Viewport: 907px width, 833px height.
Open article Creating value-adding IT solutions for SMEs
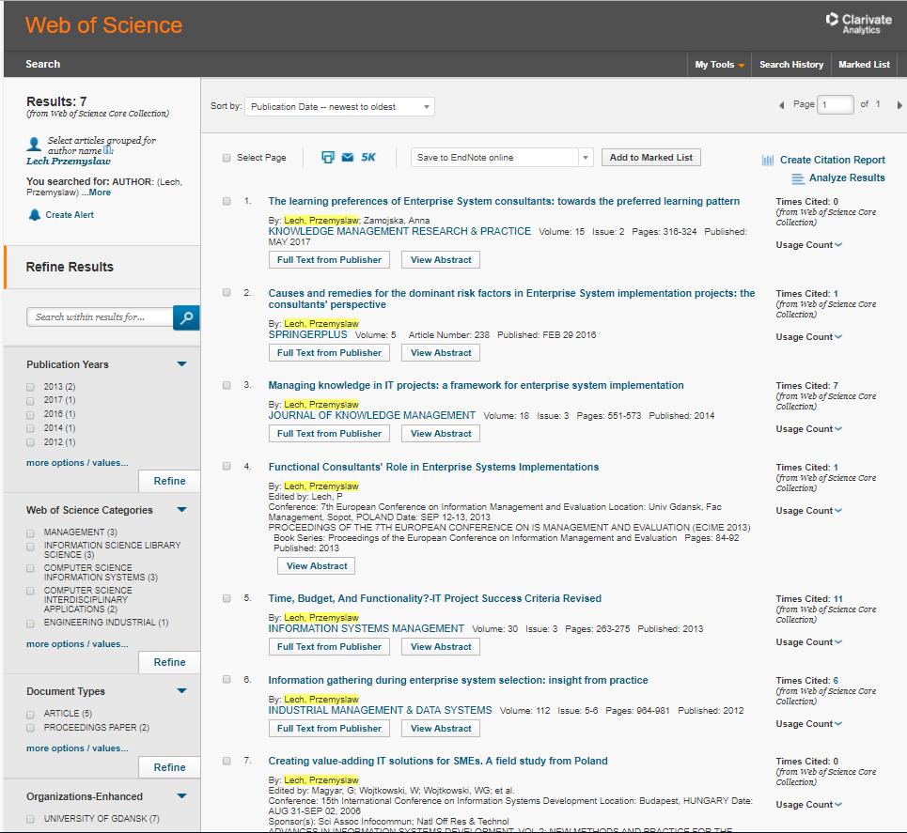click(437, 762)
